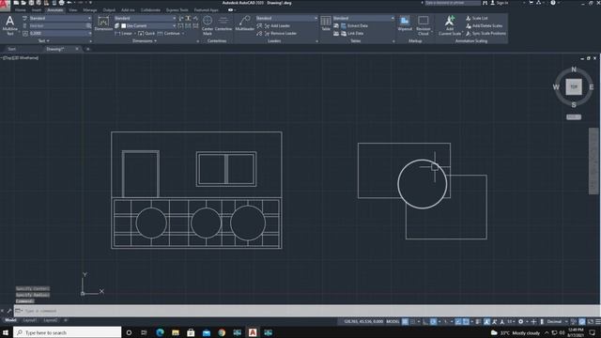Click the search keyword field
The image size is (601, 338).
[x=453, y=3]
